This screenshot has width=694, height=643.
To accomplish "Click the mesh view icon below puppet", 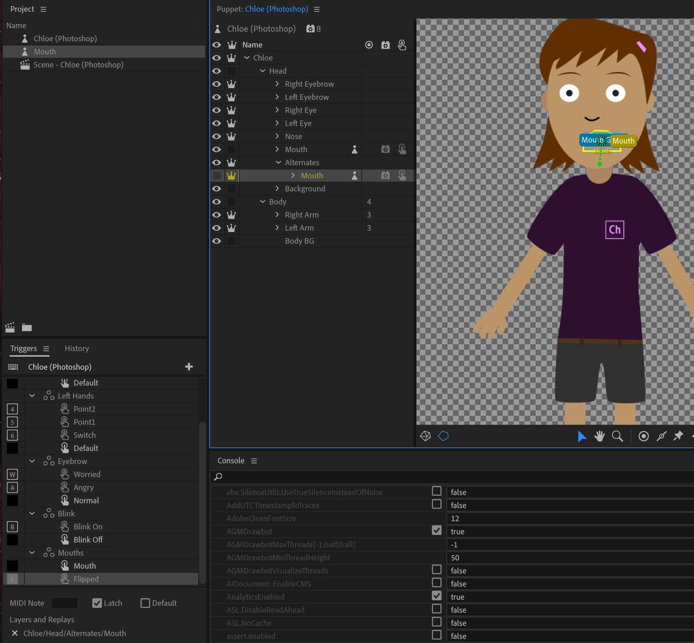I will (425, 436).
